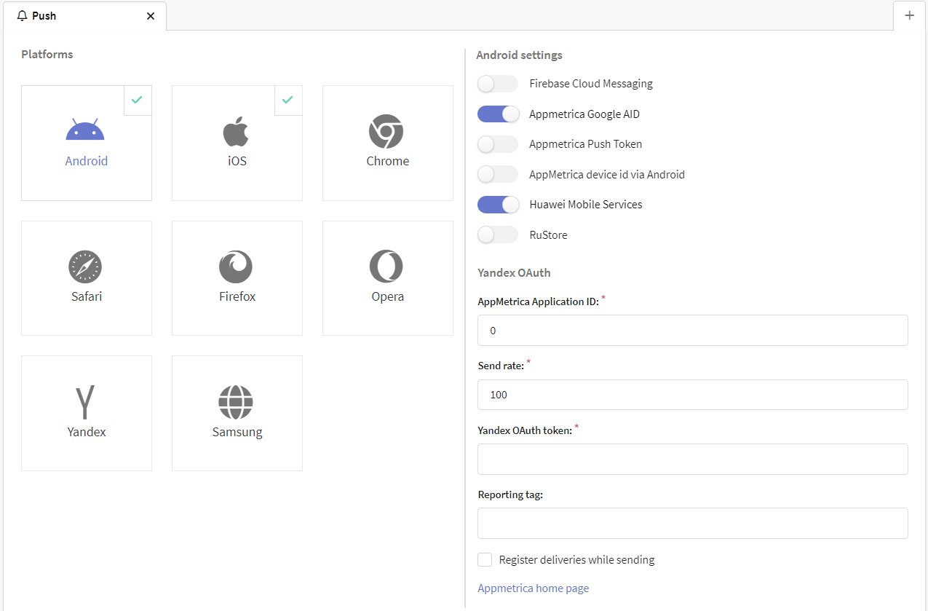This screenshot has height=611, width=928.
Task: Check Register deliveries while sending
Action: click(x=485, y=560)
